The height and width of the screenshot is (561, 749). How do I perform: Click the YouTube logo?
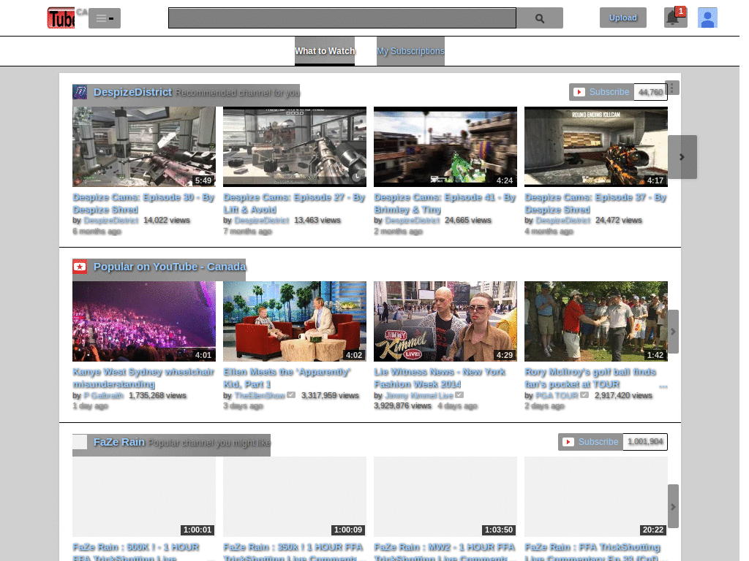(61, 18)
